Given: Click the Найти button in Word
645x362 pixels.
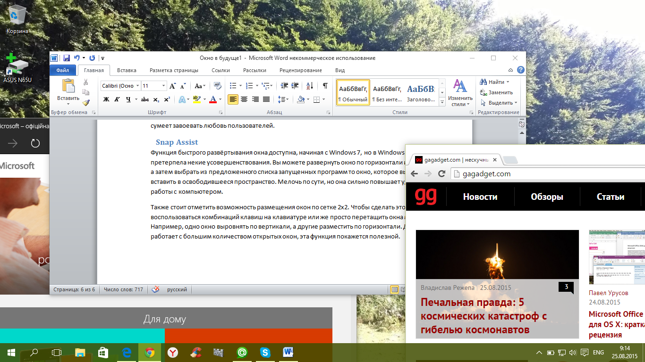Looking at the screenshot, I should click(493, 82).
